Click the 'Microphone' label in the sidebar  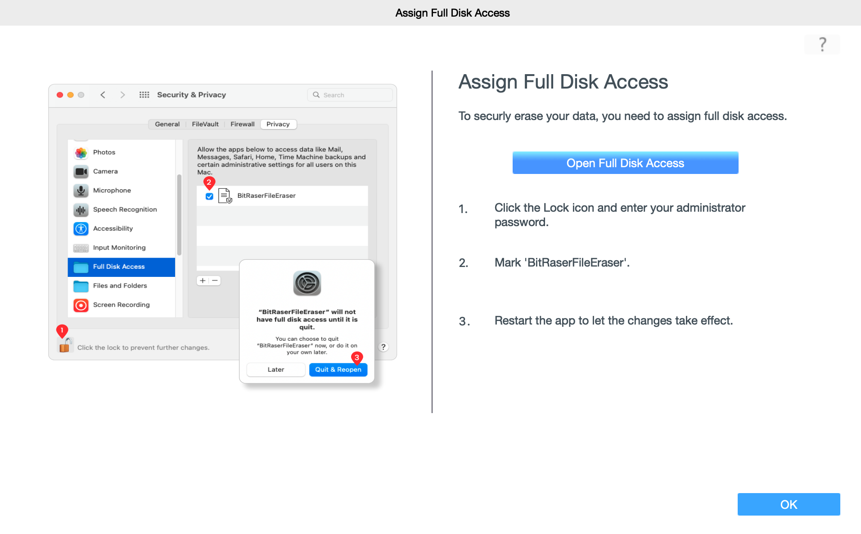[112, 191]
